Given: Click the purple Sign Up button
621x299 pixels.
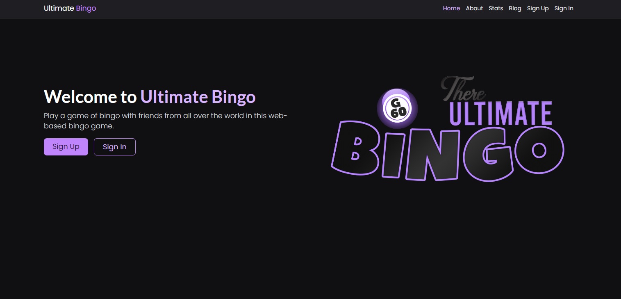Looking at the screenshot, I should coord(66,147).
